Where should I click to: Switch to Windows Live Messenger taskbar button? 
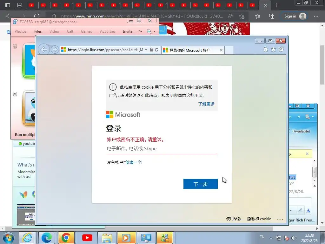coord(165,238)
